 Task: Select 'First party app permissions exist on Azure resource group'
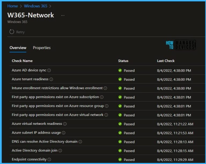click(x=58, y=106)
